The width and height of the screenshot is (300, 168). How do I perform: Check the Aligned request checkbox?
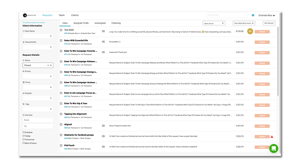pyautogui.click(x=61, y=125)
